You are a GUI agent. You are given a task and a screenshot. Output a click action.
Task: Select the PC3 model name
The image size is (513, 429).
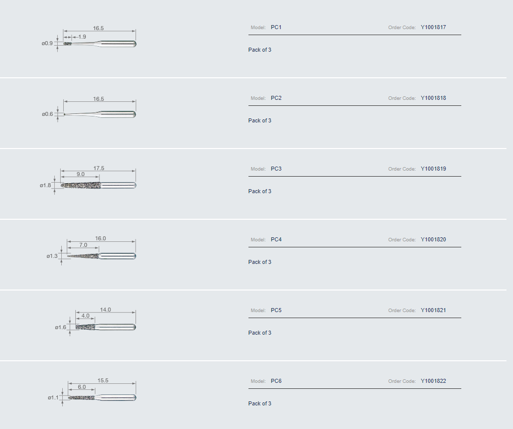276,169
